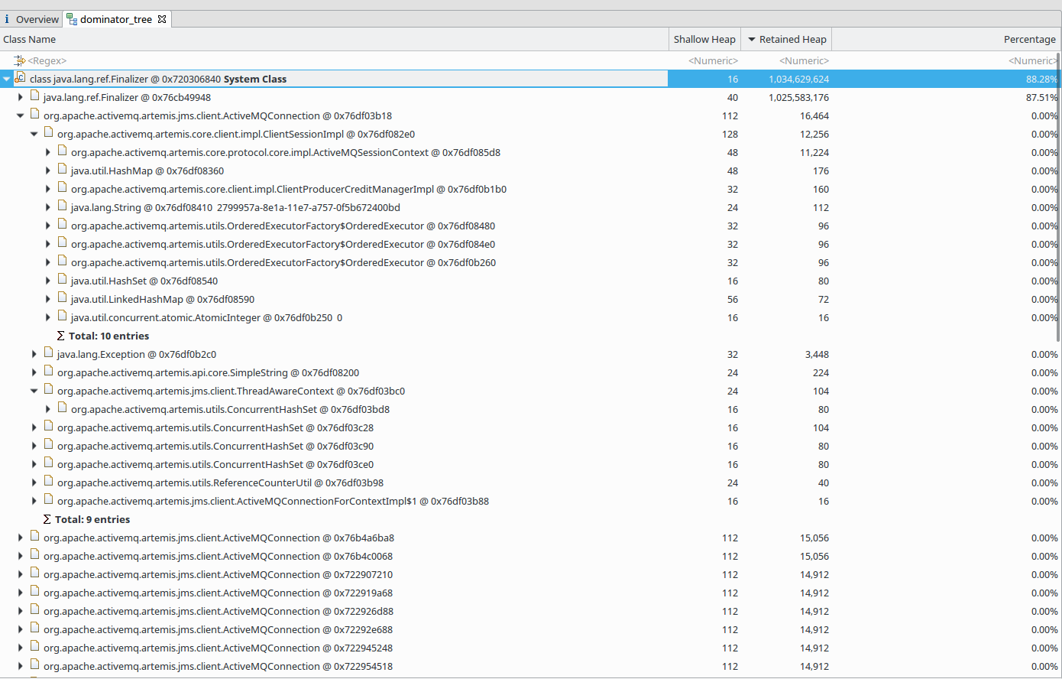Expand java.util.HashMap @ 0x76df08360
1062x679 pixels.
pos(48,171)
